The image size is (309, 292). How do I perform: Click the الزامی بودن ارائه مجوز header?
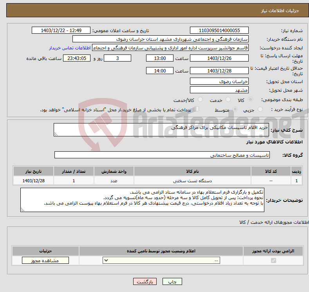click(x=273, y=251)
